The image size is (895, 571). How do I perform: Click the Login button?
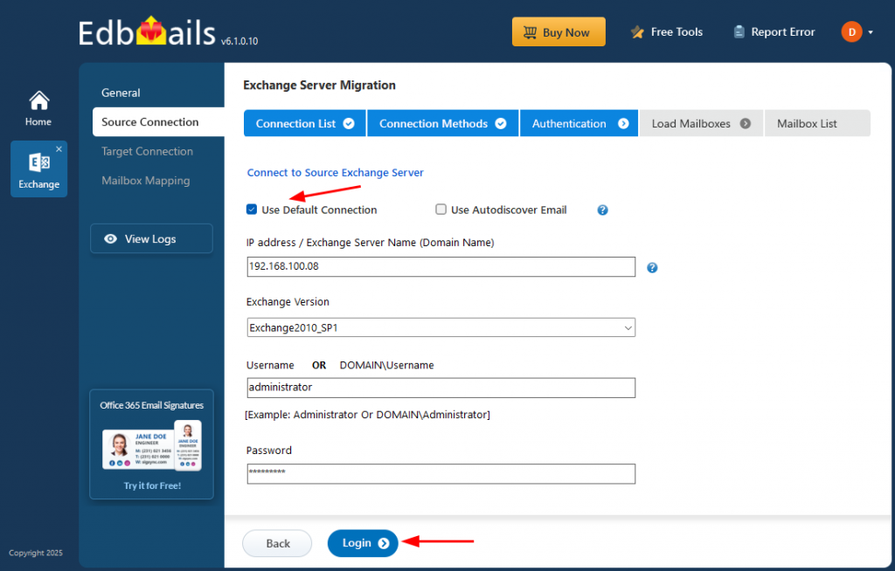point(363,543)
